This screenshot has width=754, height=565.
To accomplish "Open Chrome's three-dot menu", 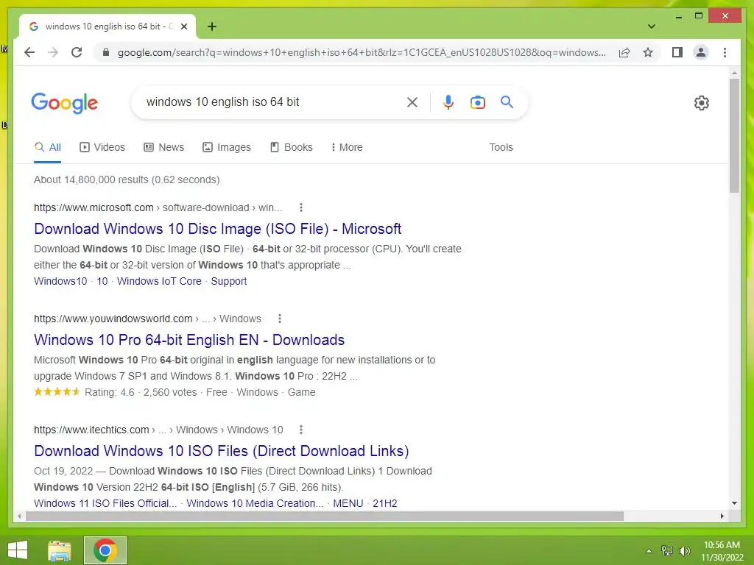I will click(725, 52).
